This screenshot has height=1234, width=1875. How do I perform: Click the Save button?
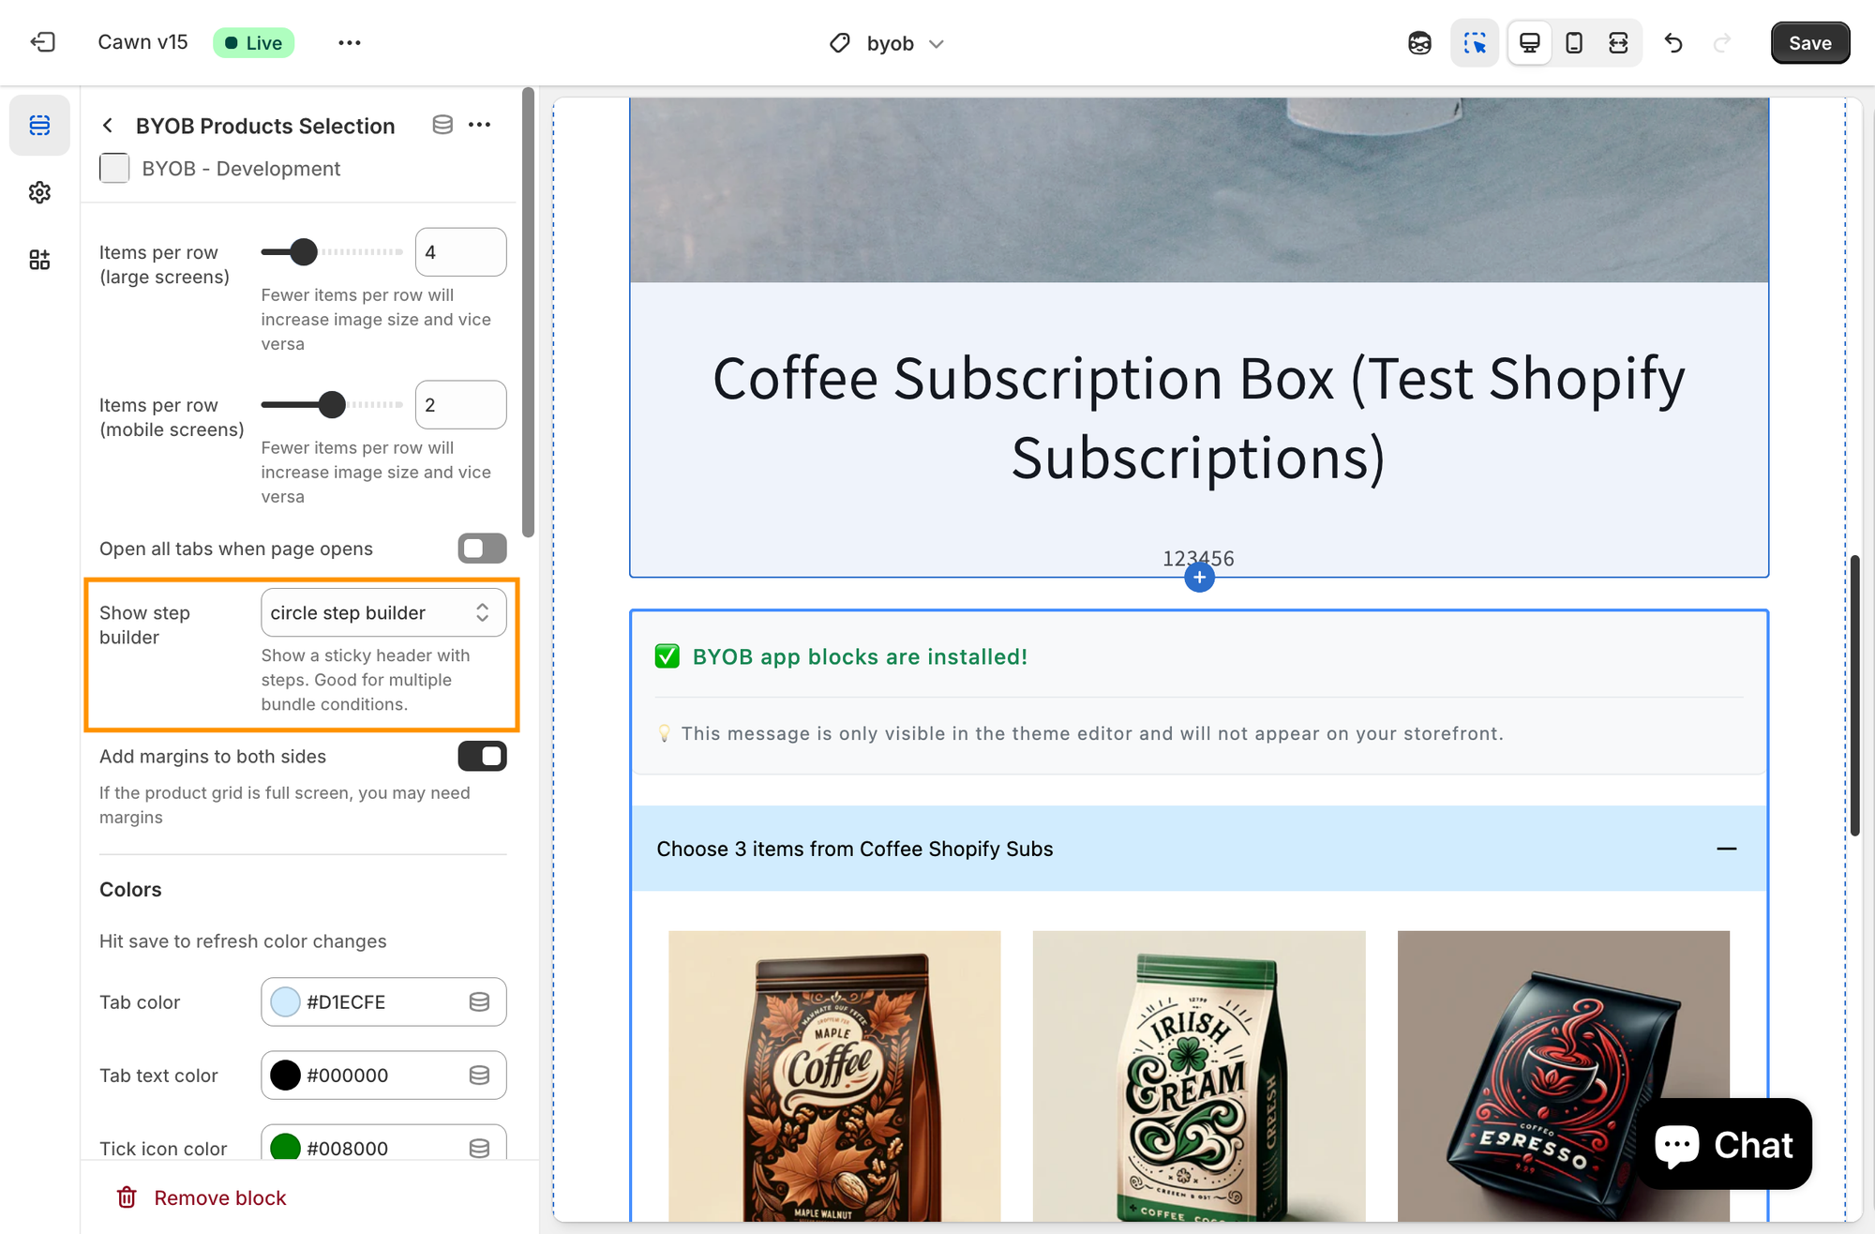coord(1809,43)
